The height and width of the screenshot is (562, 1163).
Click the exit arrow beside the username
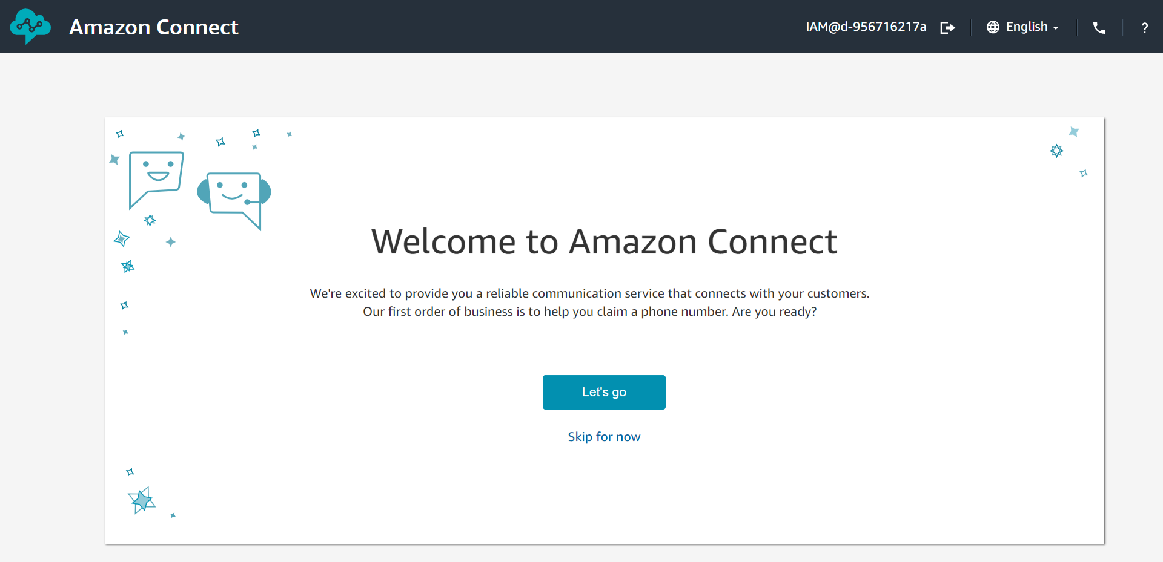point(947,27)
